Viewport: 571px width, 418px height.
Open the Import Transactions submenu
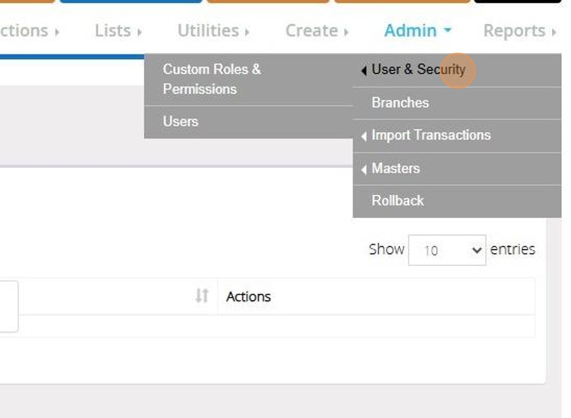(x=431, y=135)
